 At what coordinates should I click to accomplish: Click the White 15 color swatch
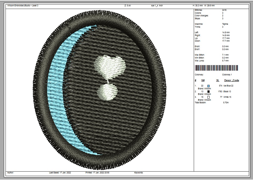click(x=209, y=97)
